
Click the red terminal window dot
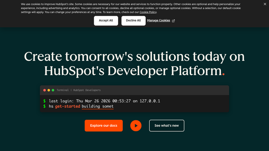[45, 90]
